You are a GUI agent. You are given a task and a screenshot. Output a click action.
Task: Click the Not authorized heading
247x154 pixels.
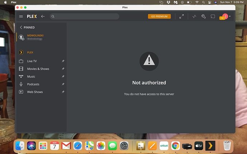click(149, 83)
